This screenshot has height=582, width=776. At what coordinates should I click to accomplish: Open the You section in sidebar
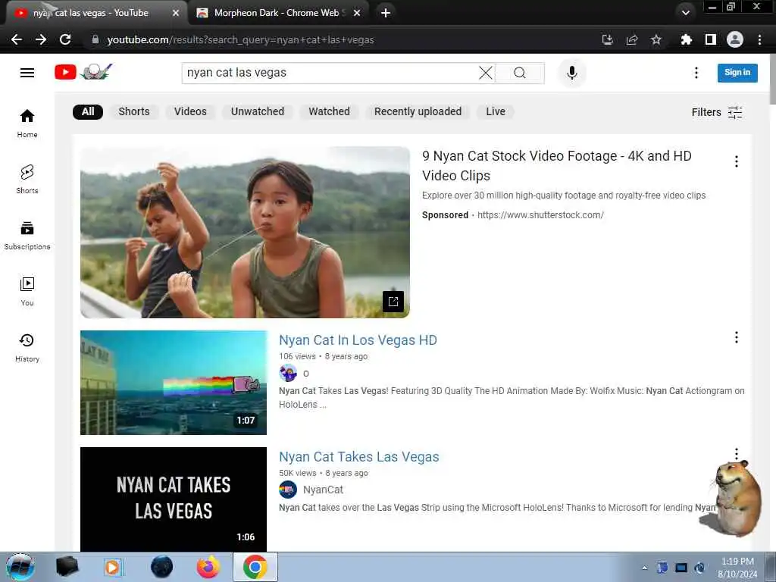(27, 291)
